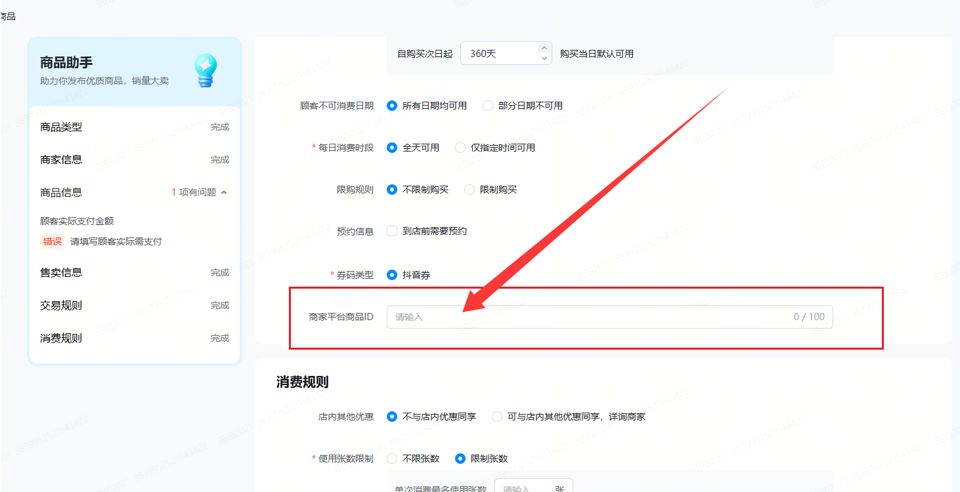Click the 自购买次日起 days input box
960x492 pixels.
tap(499, 54)
